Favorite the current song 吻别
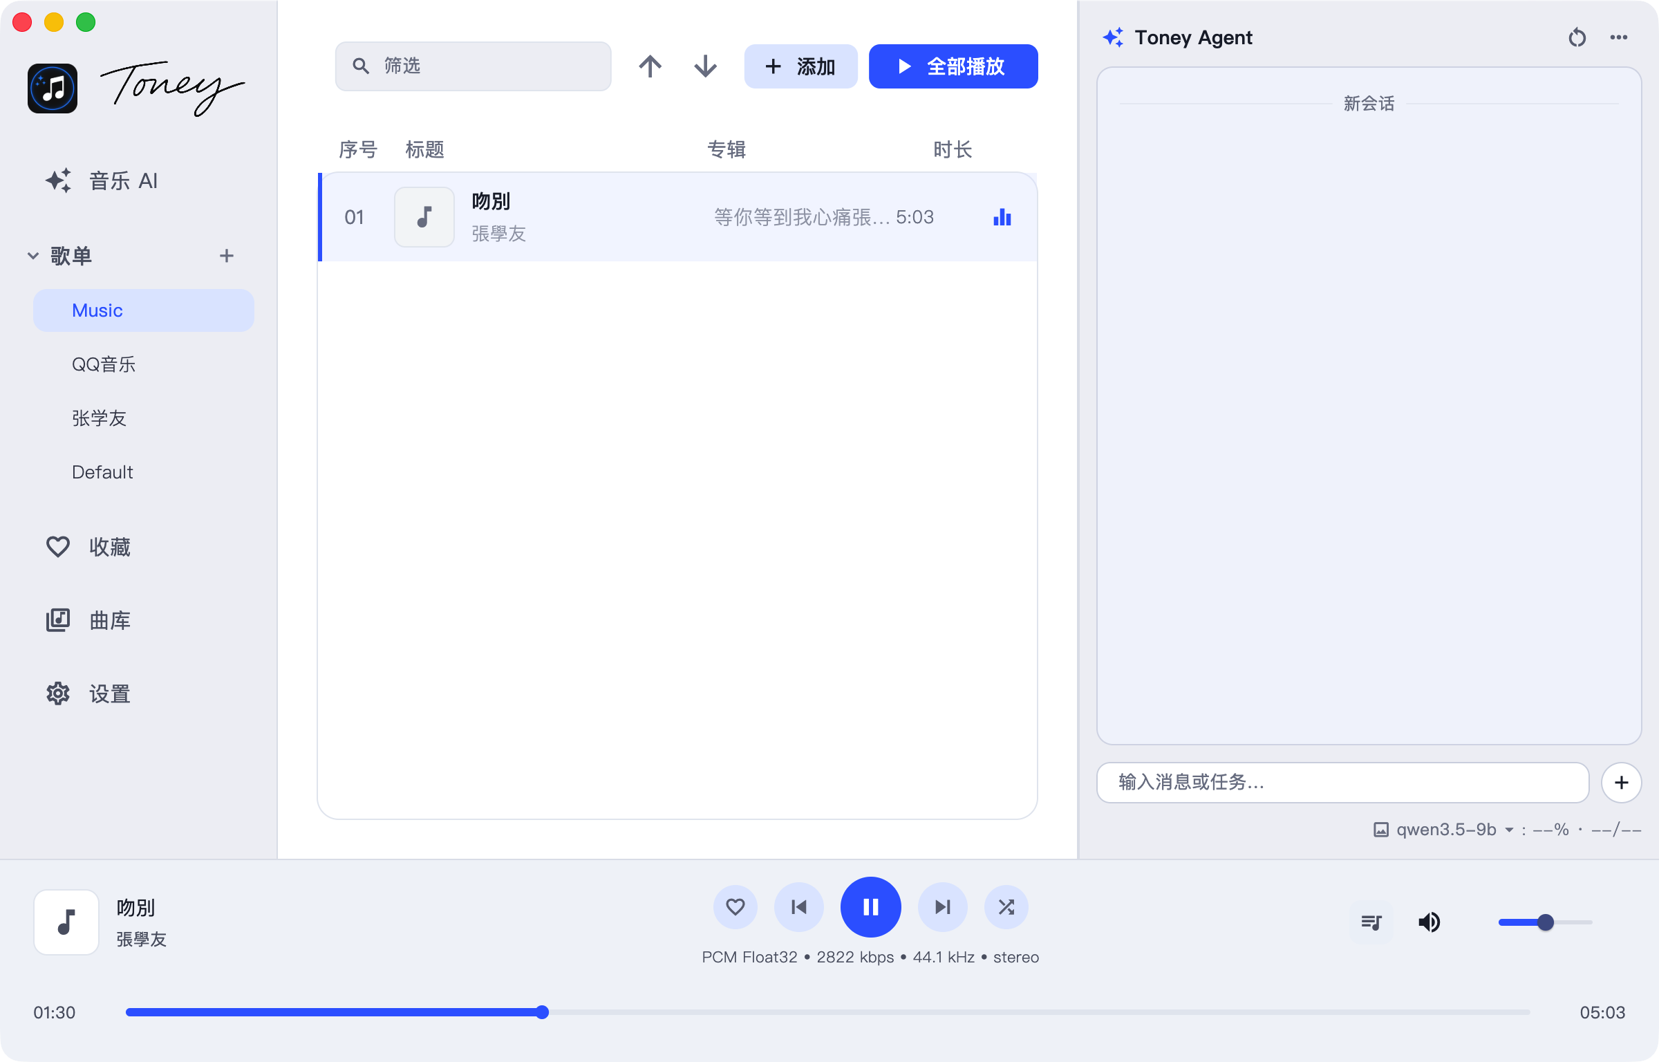 [735, 906]
